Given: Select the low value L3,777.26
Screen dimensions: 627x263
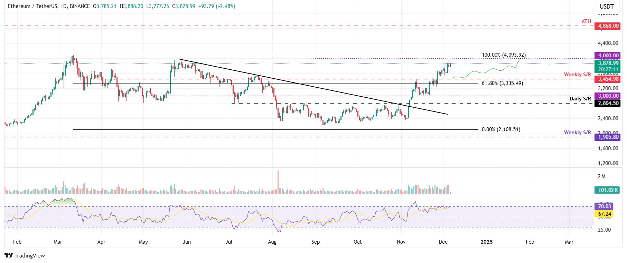Looking at the screenshot, I should [158, 6].
